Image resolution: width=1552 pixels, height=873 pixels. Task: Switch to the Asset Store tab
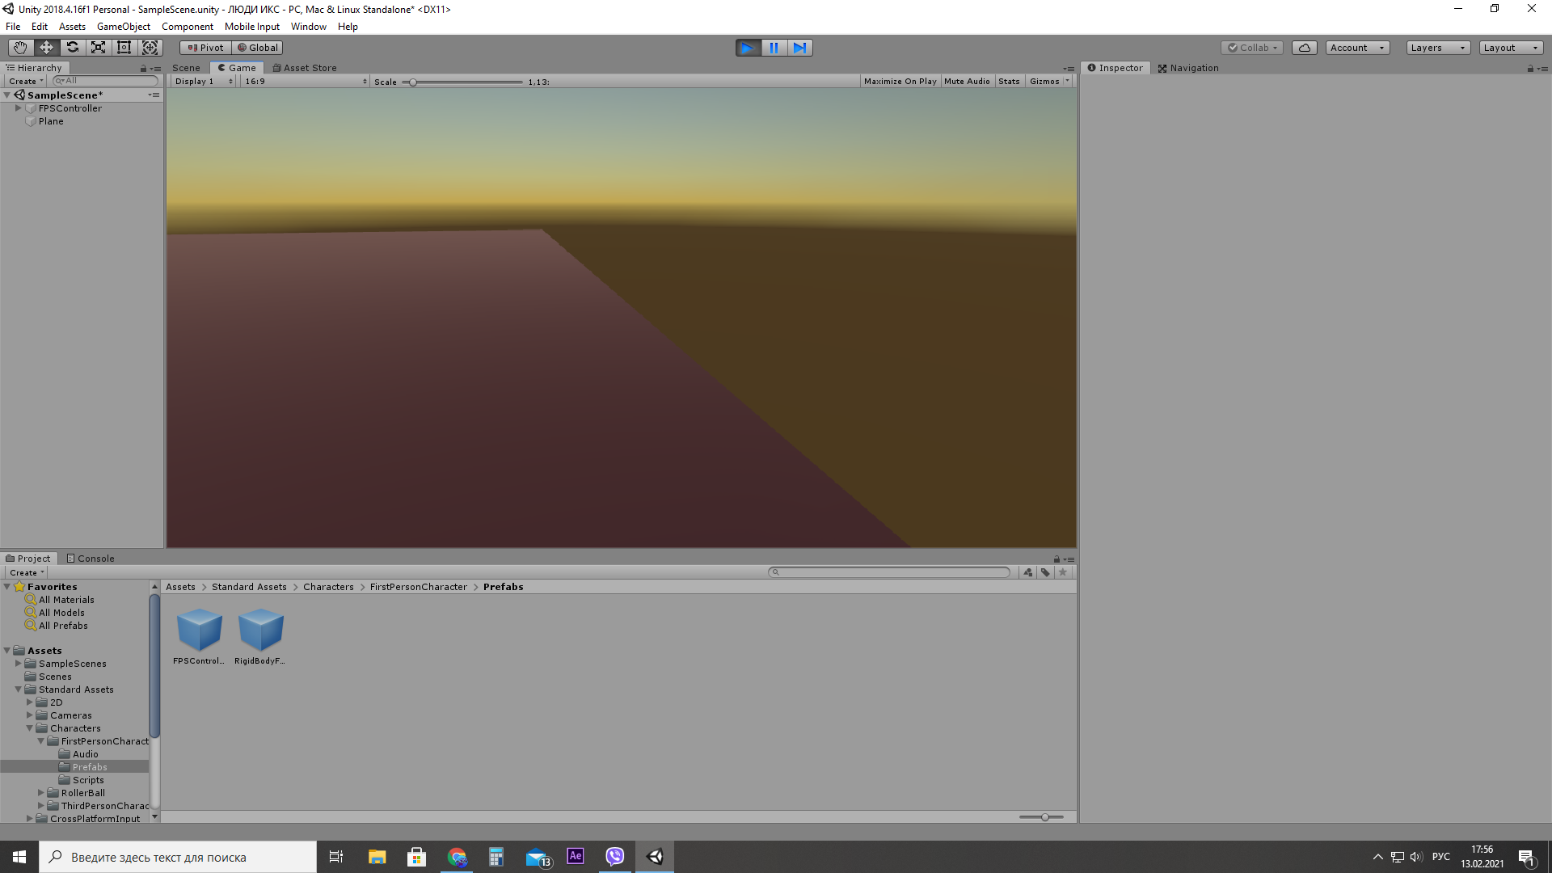point(305,69)
